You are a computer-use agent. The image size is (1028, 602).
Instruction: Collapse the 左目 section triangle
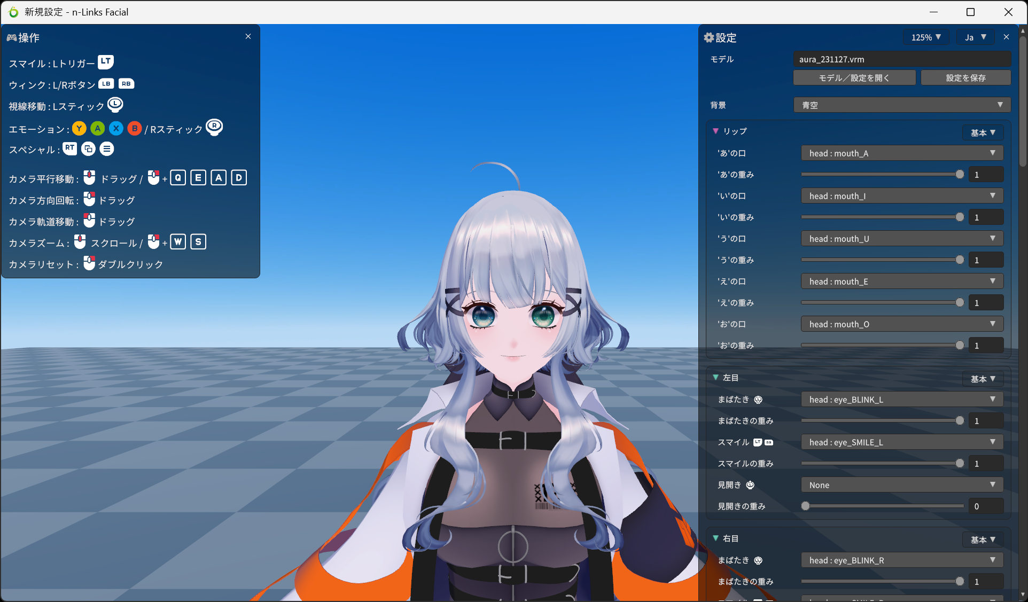coord(715,377)
